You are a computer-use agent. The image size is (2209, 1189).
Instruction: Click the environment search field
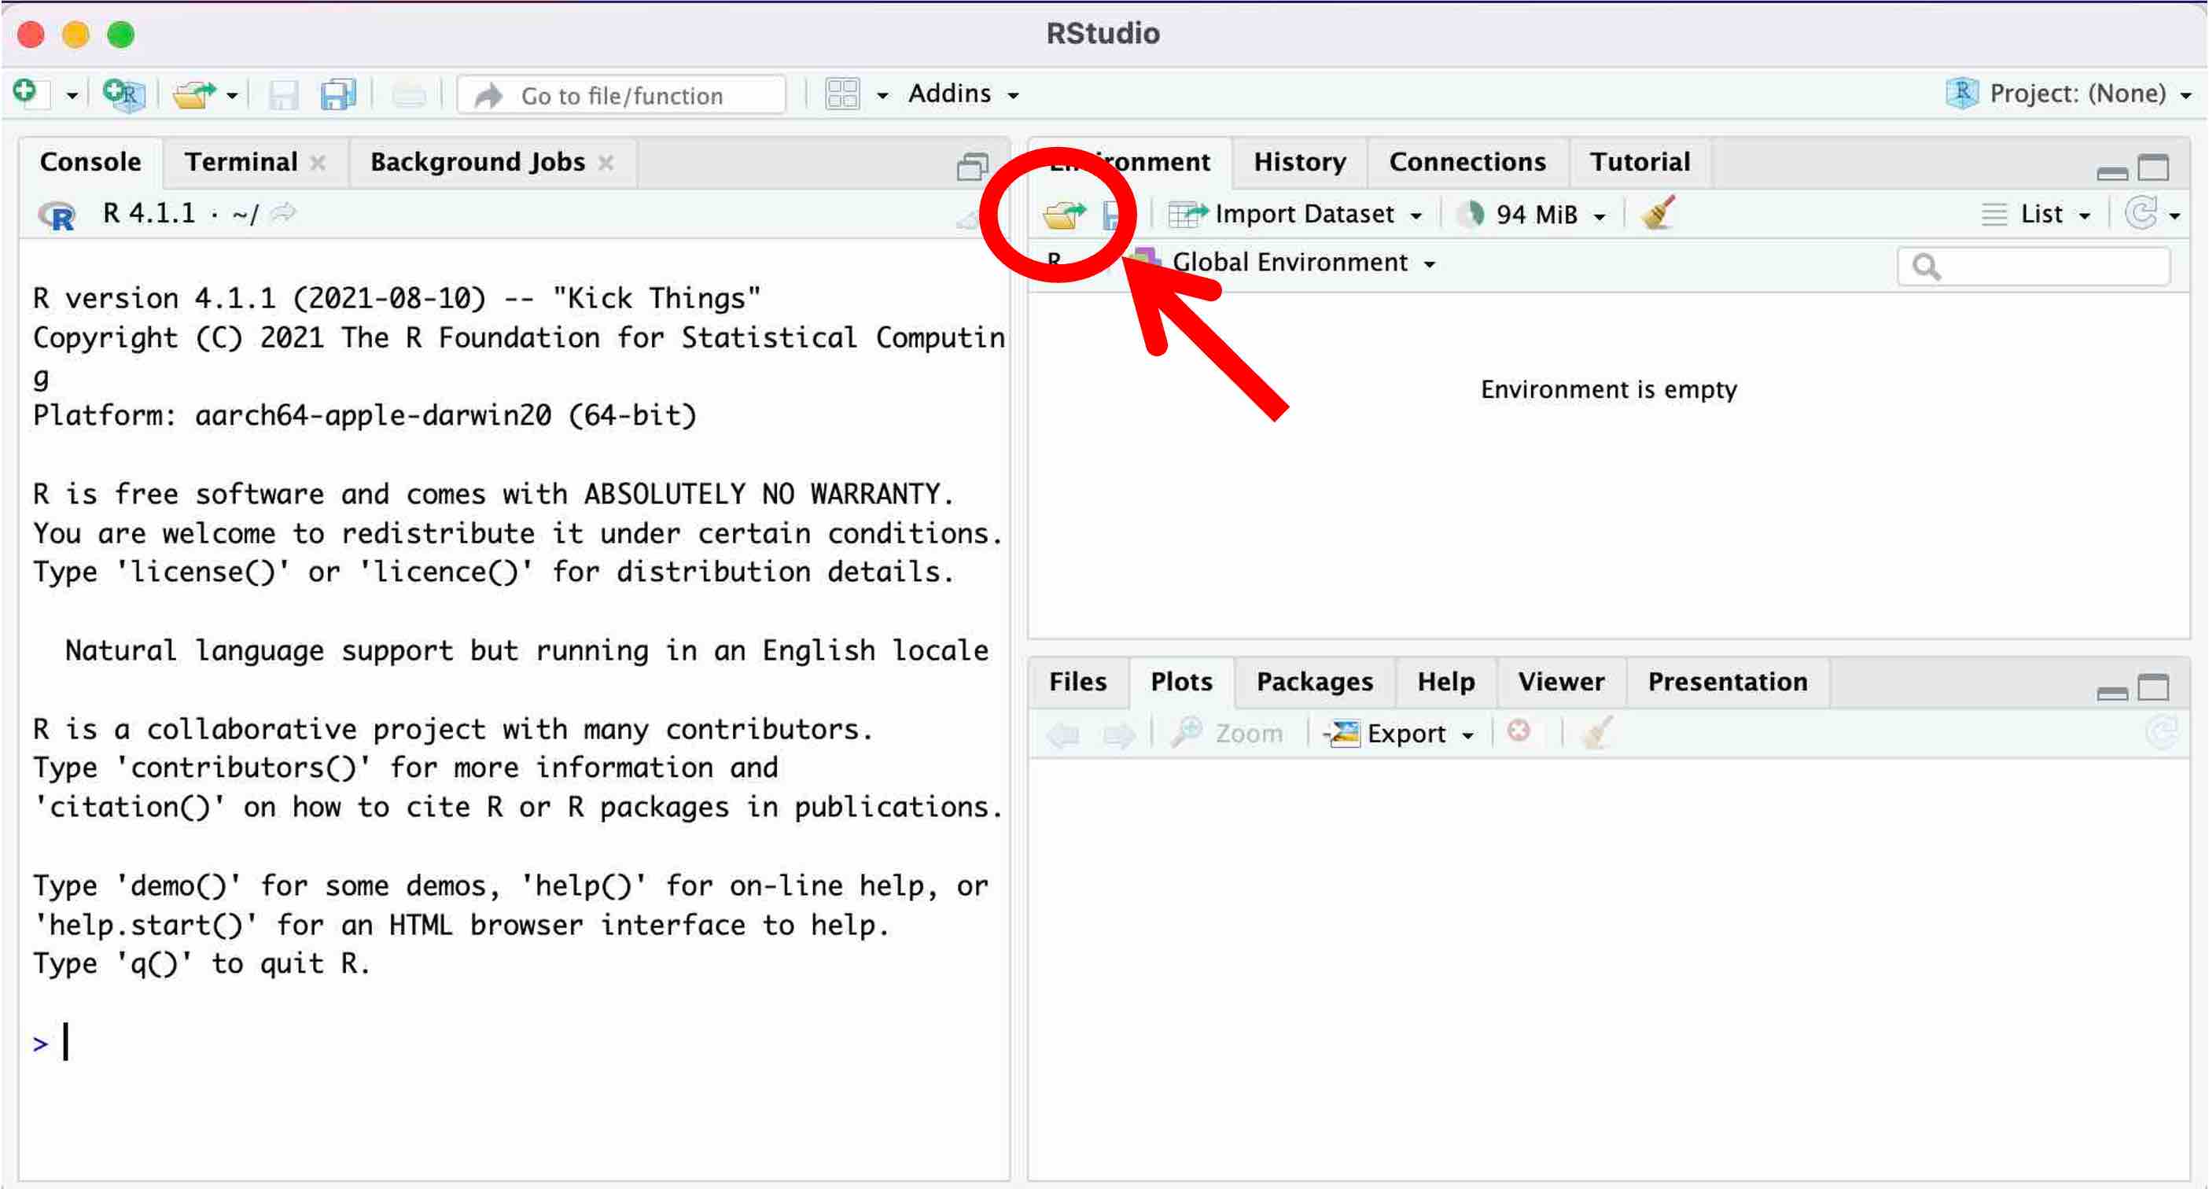(x=2035, y=267)
